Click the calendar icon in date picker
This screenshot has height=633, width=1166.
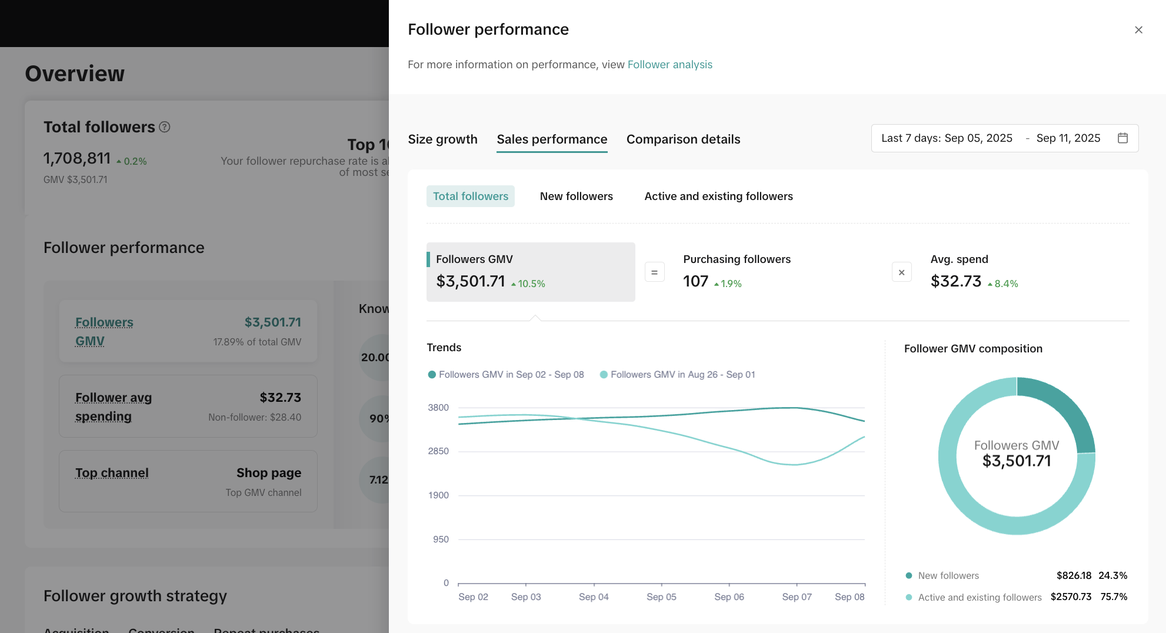pos(1122,138)
